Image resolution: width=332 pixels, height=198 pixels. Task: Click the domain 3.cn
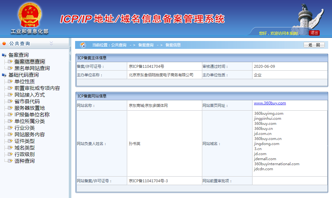tap(258, 149)
